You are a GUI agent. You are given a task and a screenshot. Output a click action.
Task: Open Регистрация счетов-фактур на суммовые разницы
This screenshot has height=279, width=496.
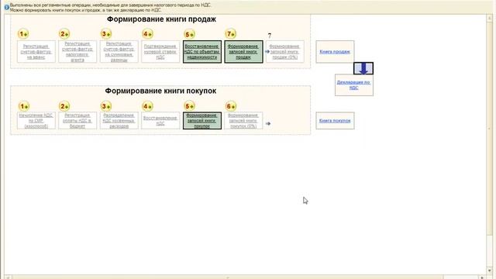119,52
